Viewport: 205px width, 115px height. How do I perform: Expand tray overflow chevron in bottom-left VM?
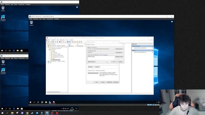click(x=62, y=109)
